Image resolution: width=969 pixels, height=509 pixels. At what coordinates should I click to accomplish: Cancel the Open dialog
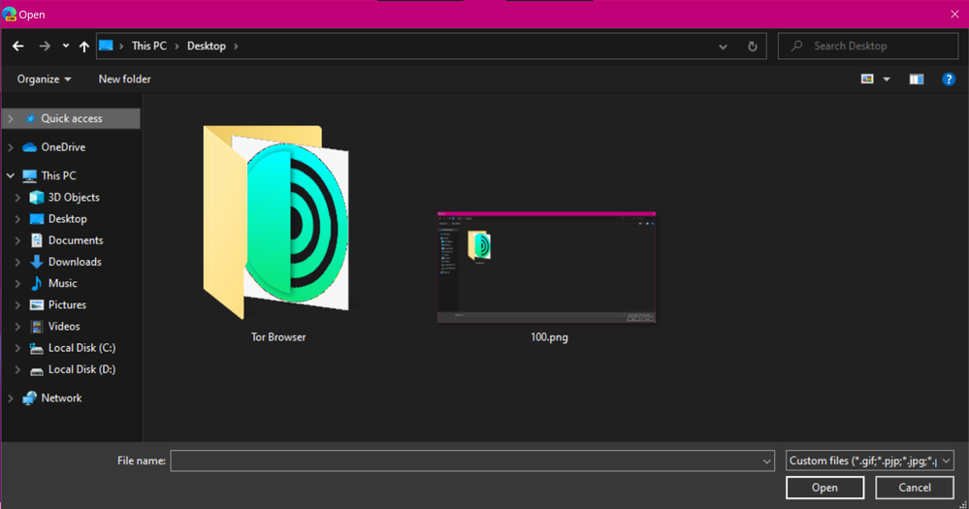coord(915,488)
